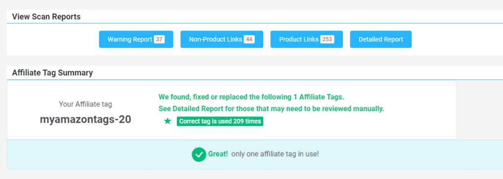Screen dimensions: 503x179
Task: Click the myamazontags-20 affiliate tag text
Action: click(85, 120)
